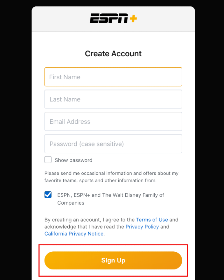This screenshot has width=224, height=280.
Task: Uncheck the ESPN marketing offers checkbox
Action: (48, 195)
